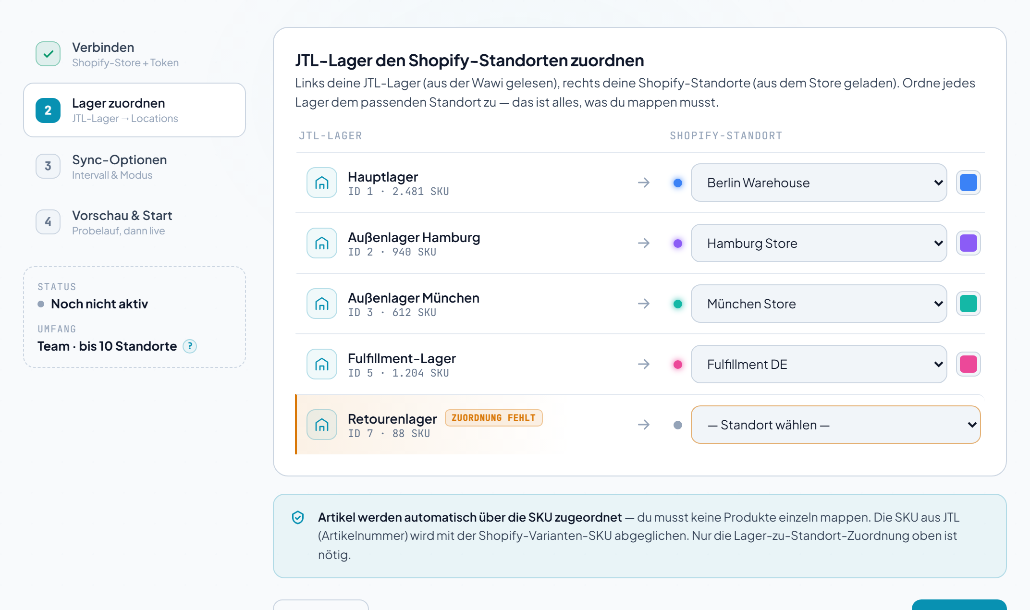Open the Fulfillment DE location dropdown
1030x610 pixels.
819,364
